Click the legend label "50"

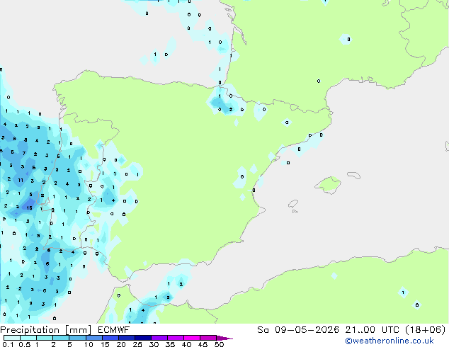[219, 344]
